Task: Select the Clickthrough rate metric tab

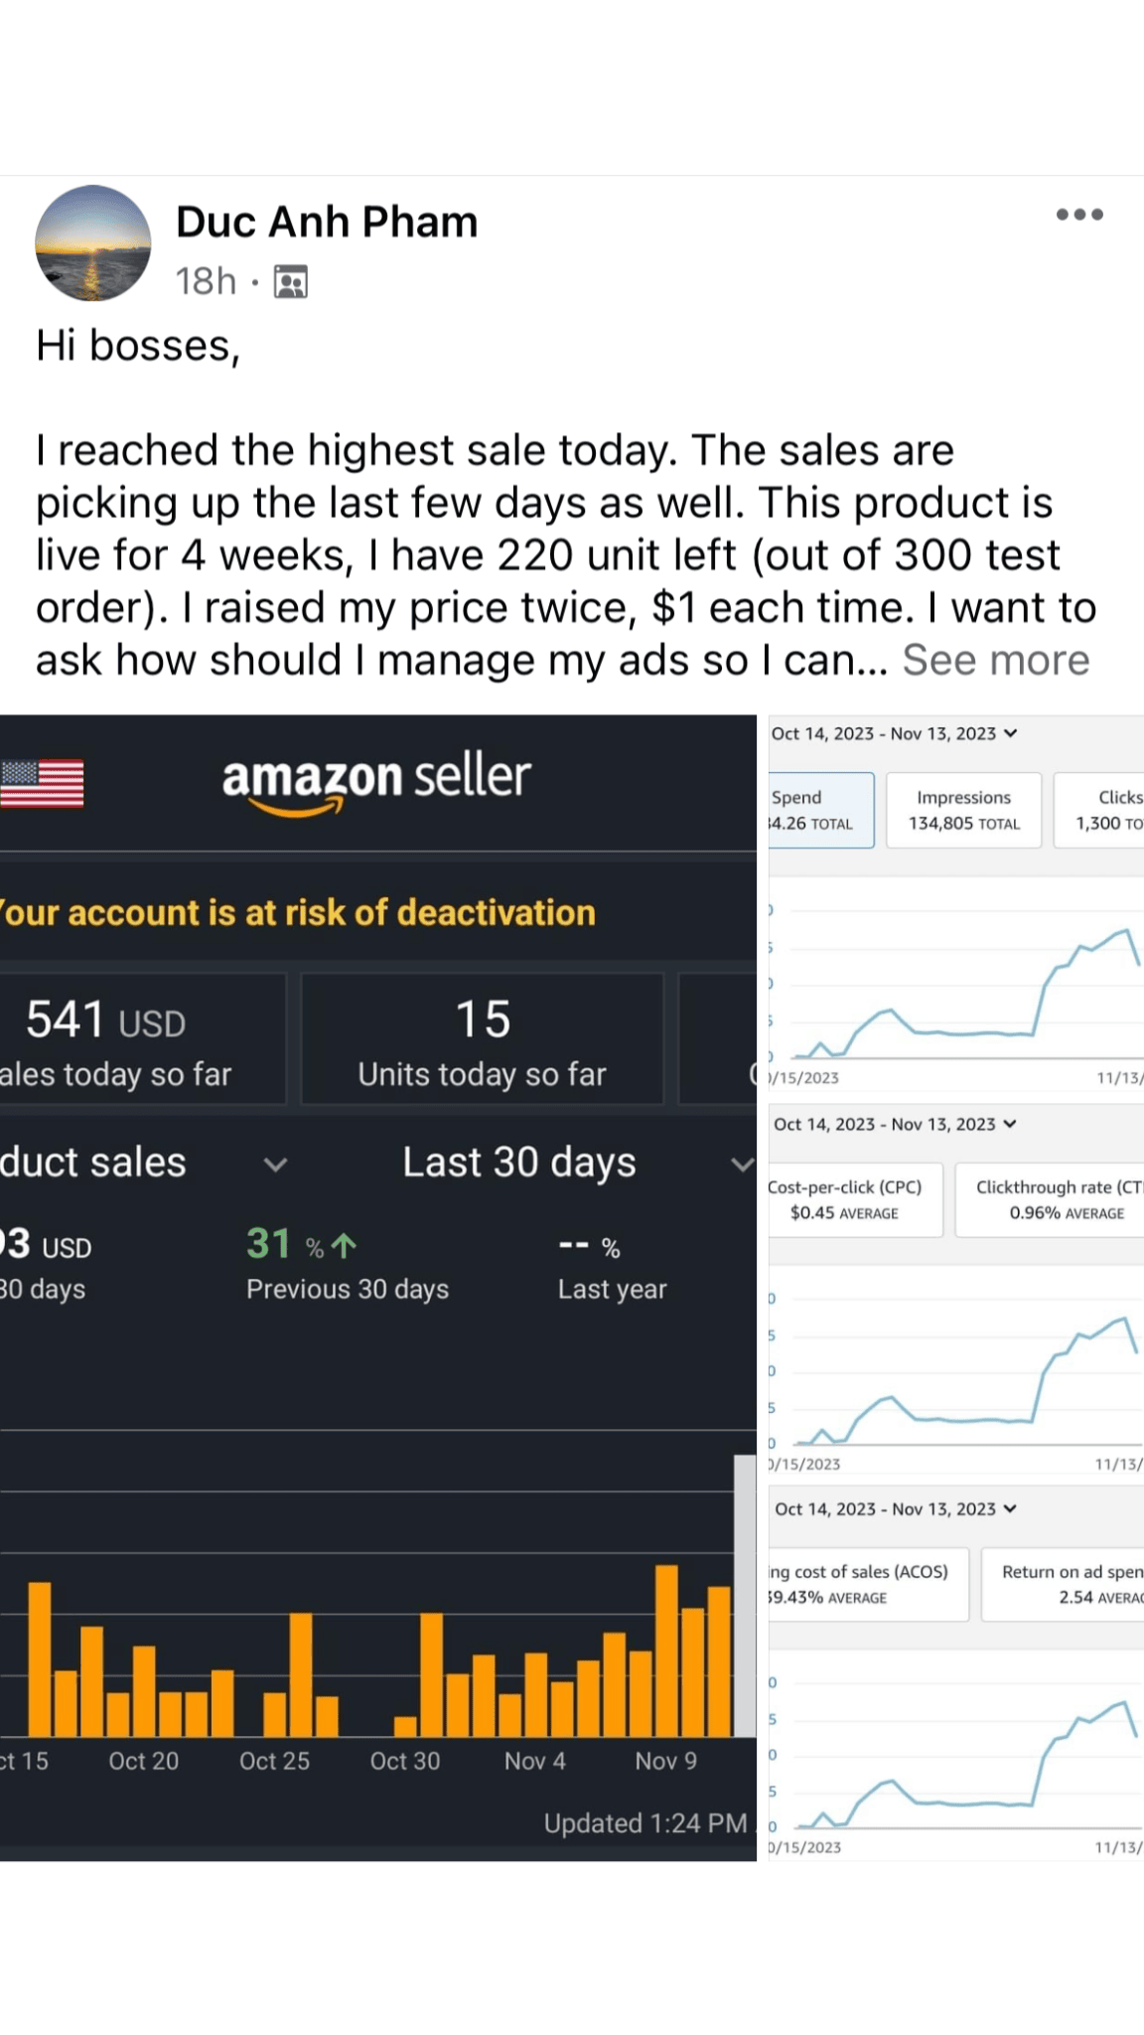Action: click(1053, 1199)
